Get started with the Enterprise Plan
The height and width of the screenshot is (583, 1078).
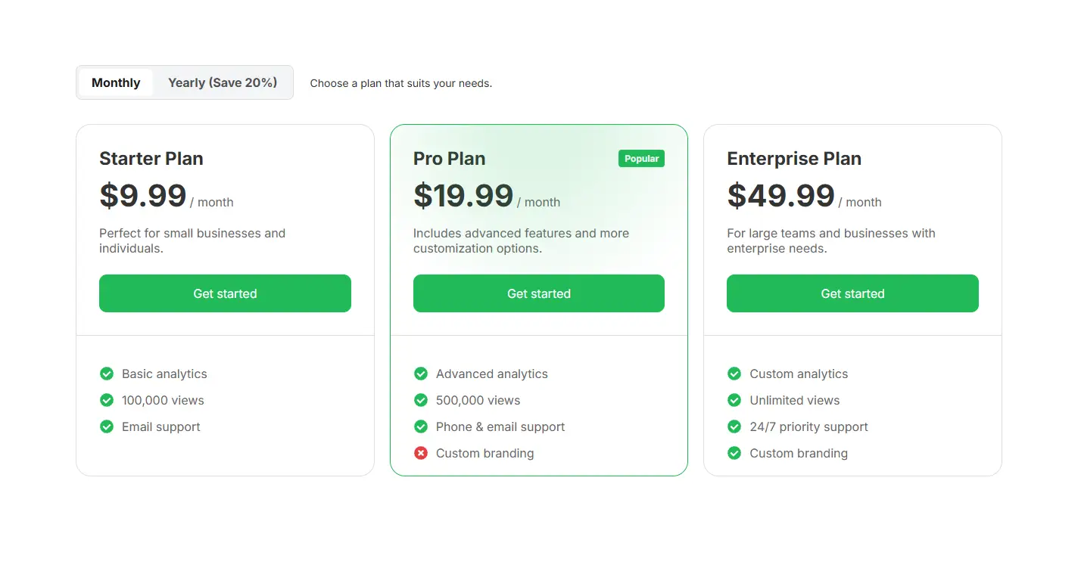click(x=852, y=293)
